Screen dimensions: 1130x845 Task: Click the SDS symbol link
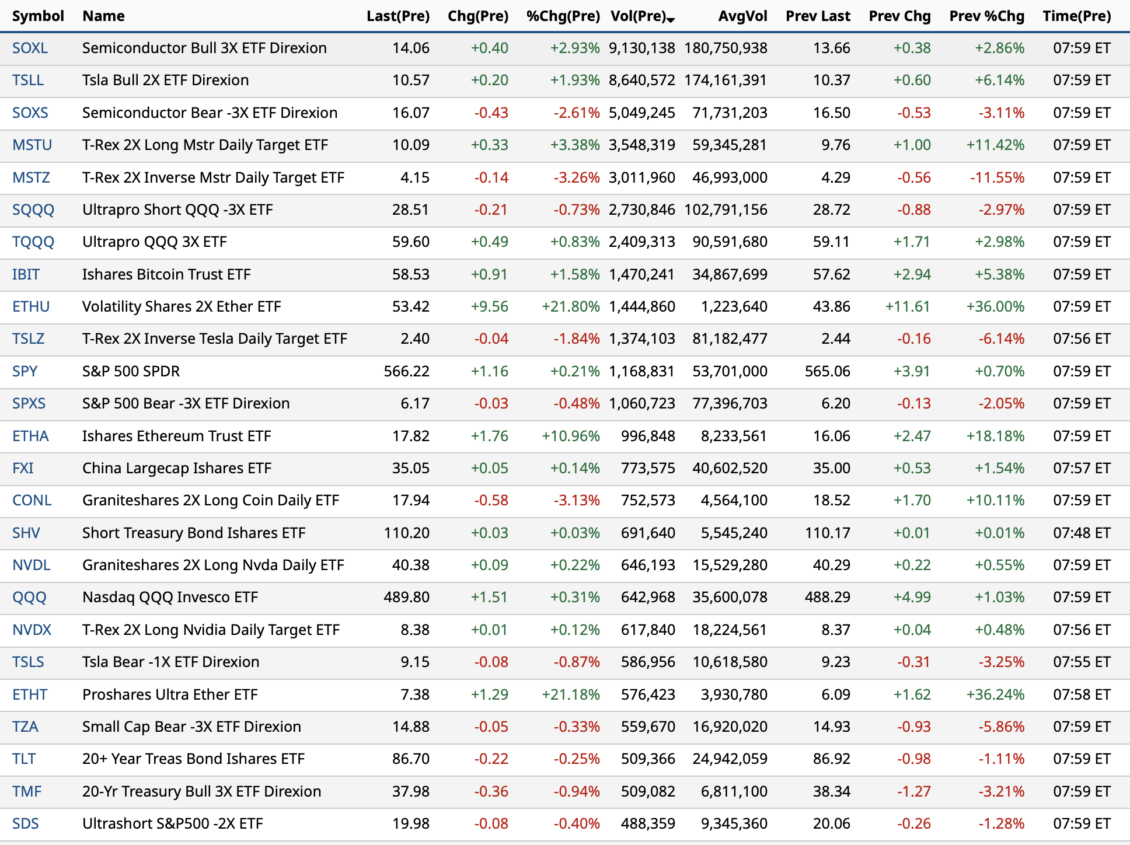[26, 823]
